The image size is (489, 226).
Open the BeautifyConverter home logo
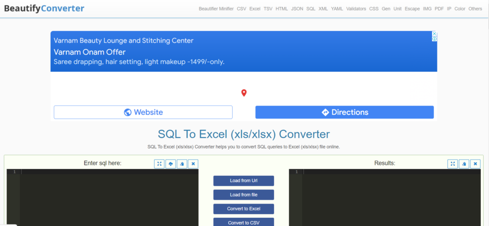coord(44,9)
